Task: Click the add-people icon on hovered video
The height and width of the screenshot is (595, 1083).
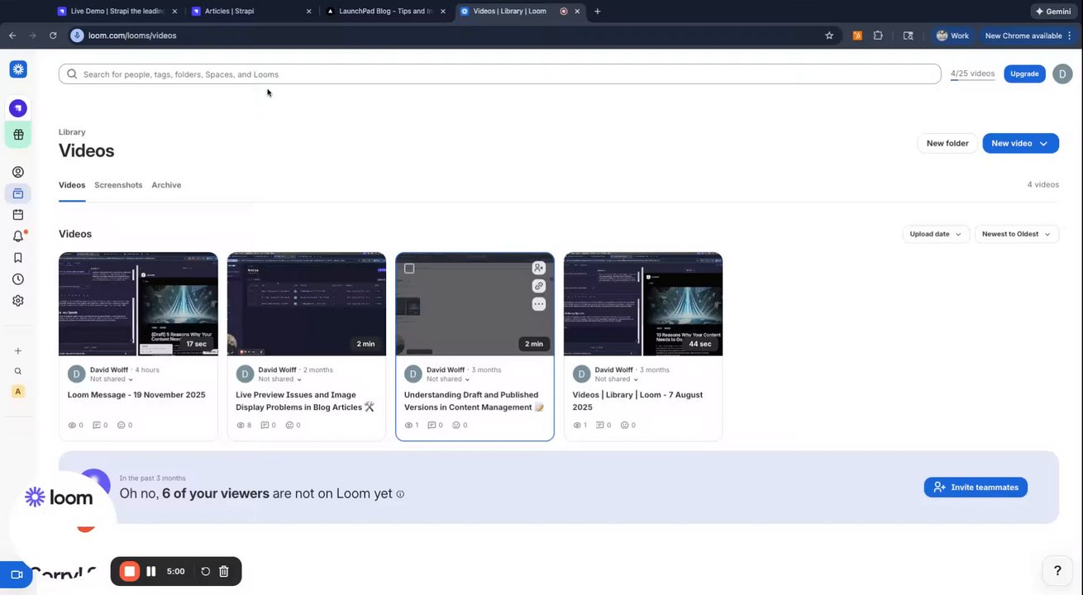Action: [x=539, y=268]
